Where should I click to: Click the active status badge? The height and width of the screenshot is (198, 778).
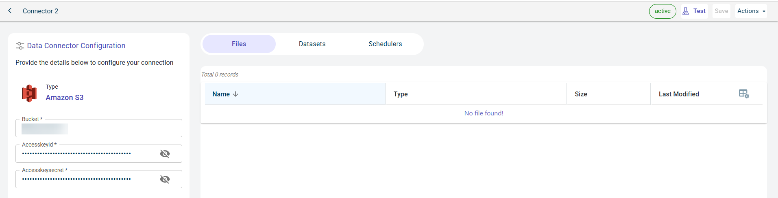662,11
